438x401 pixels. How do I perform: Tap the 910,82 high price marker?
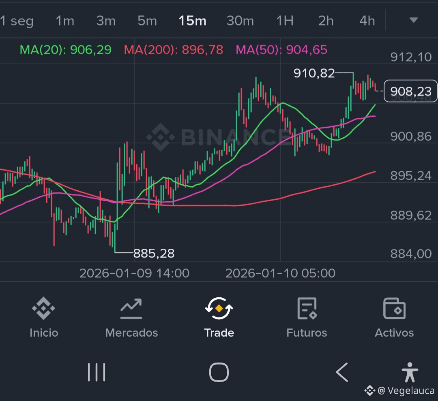[314, 73]
